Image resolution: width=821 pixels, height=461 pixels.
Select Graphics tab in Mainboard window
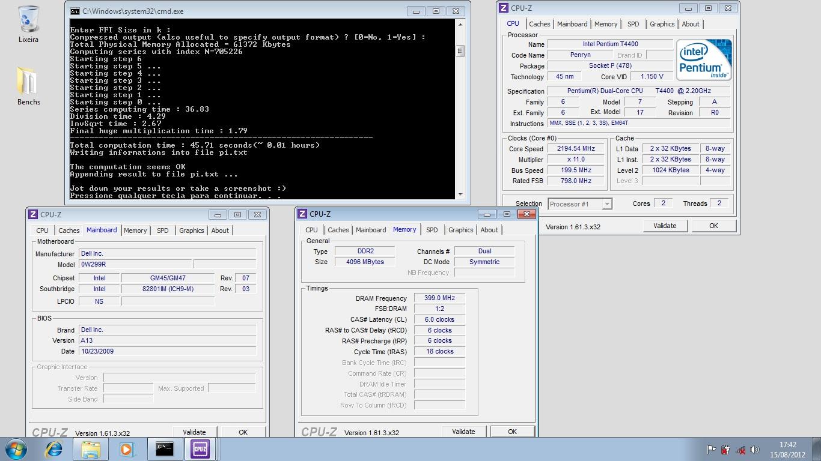(191, 230)
